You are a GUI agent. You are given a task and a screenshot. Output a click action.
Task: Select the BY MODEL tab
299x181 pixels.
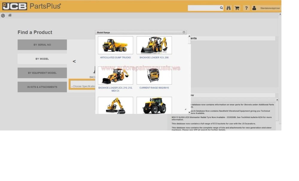[x=42, y=59]
